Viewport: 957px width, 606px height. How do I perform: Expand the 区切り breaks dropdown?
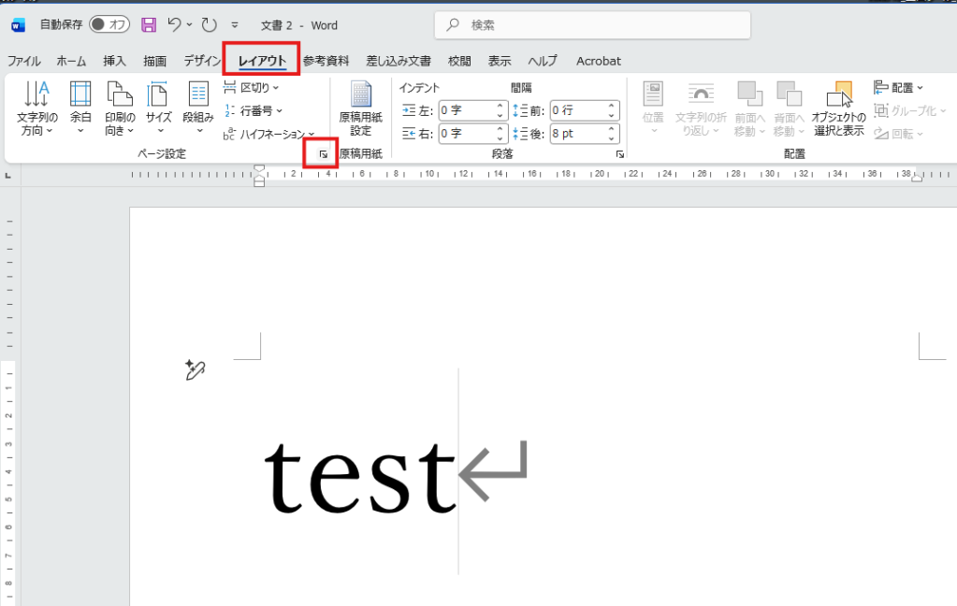(x=252, y=88)
